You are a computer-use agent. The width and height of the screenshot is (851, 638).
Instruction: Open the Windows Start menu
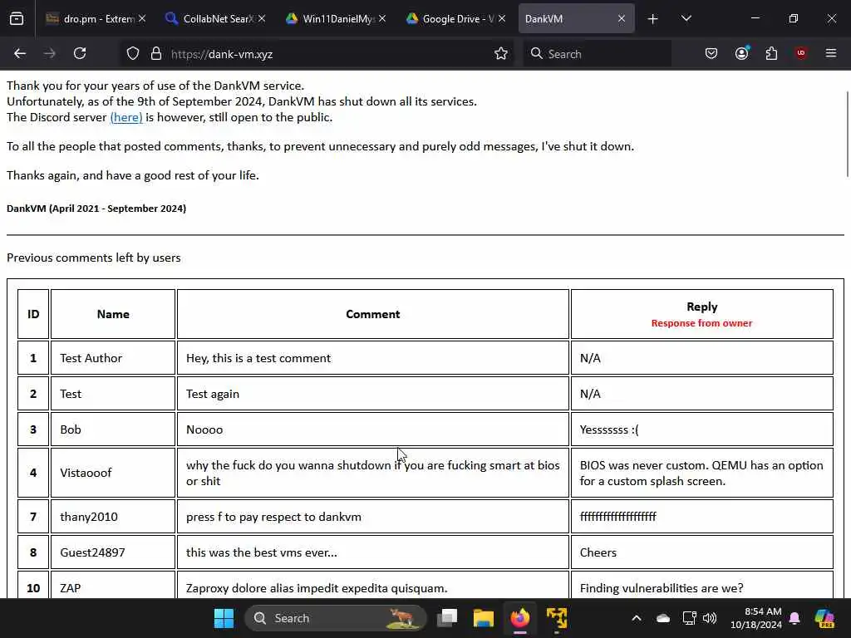tap(224, 618)
